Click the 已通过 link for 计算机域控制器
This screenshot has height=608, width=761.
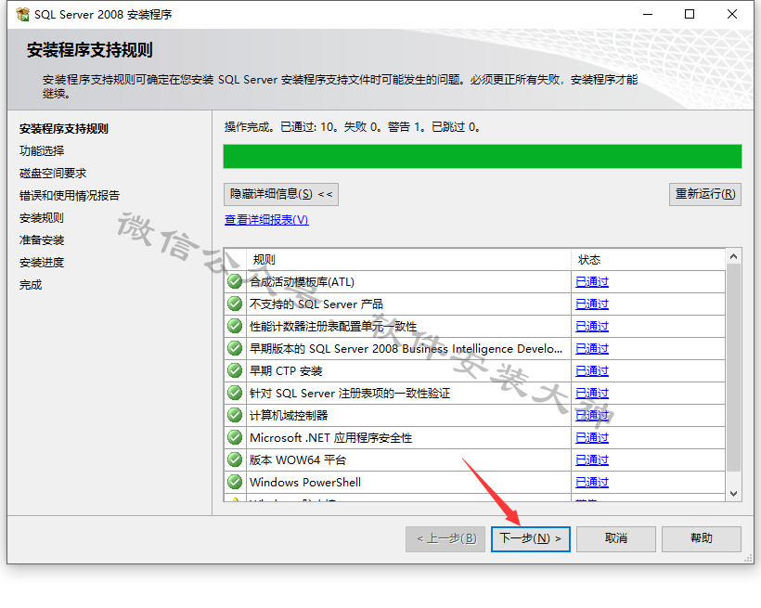coord(592,416)
